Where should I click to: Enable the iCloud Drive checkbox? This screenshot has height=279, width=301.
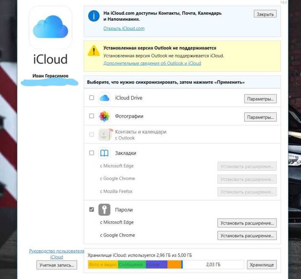[x=91, y=98]
